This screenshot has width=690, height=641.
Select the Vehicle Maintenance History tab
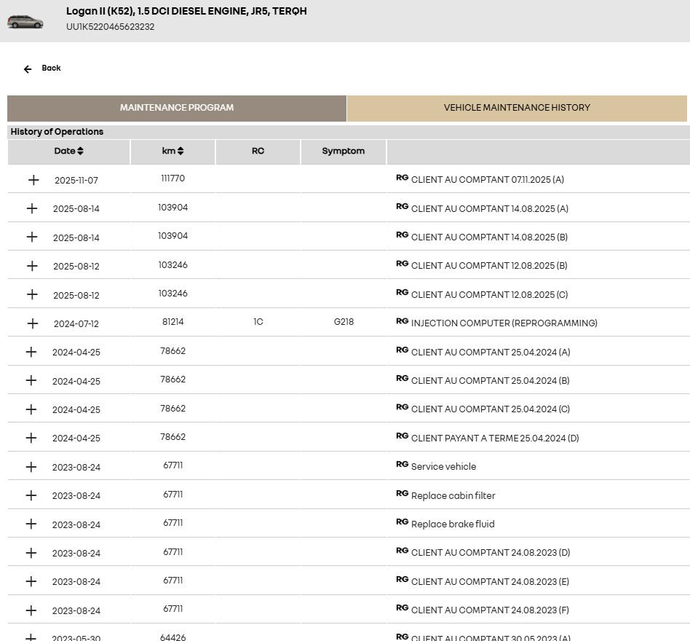point(517,108)
